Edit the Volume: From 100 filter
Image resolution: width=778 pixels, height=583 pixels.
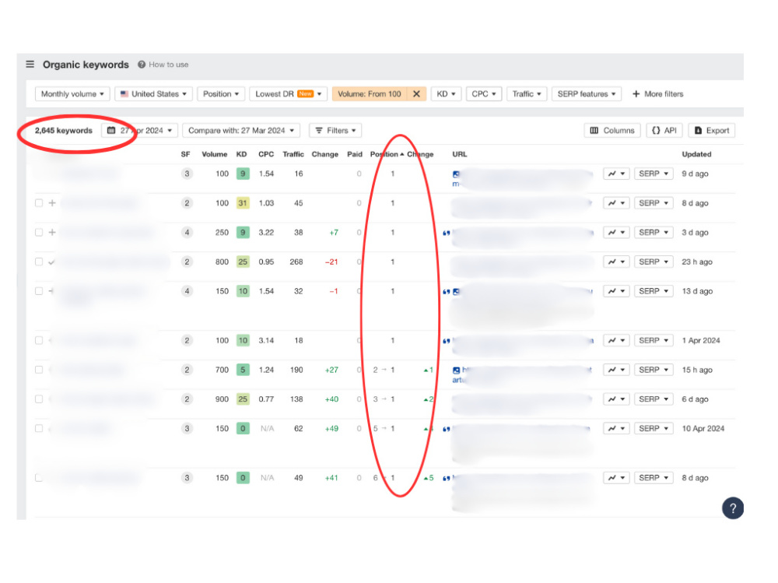pyautogui.click(x=369, y=94)
